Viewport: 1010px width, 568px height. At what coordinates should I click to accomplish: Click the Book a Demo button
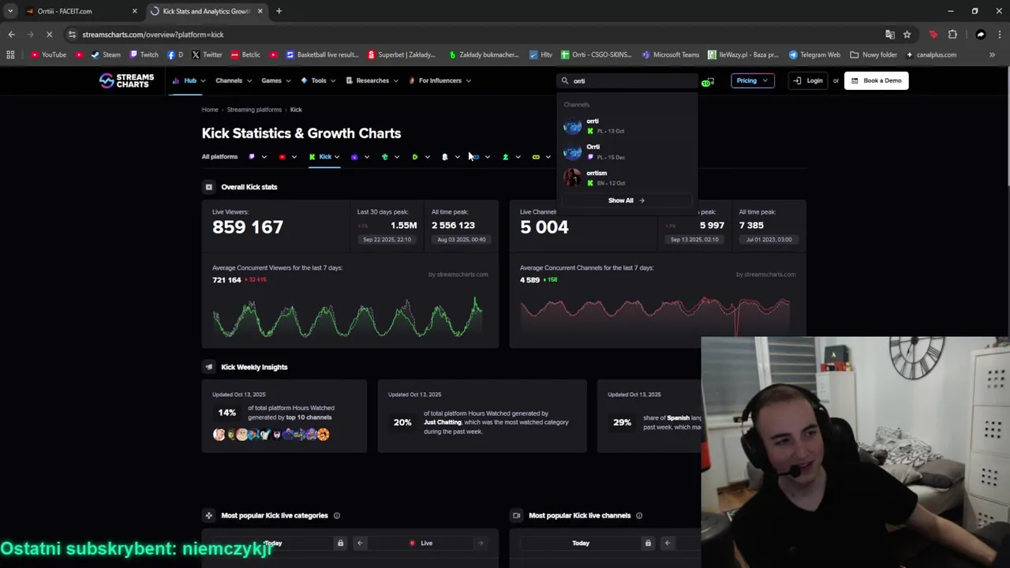click(x=876, y=80)
